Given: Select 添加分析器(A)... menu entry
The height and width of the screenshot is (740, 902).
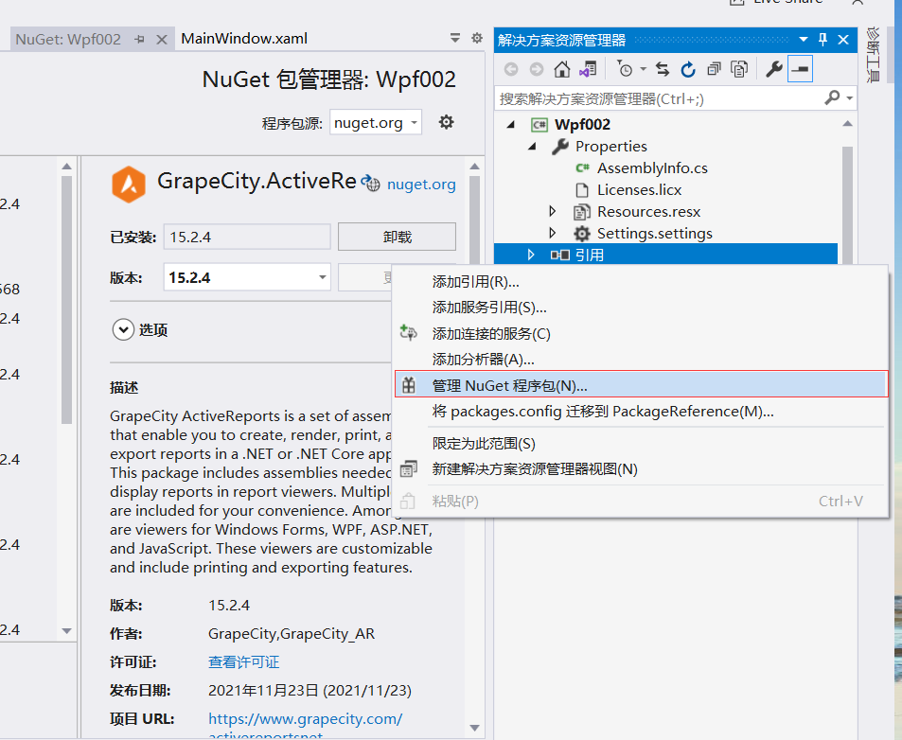Looking at the screenshot, I should tap(642, 360).
